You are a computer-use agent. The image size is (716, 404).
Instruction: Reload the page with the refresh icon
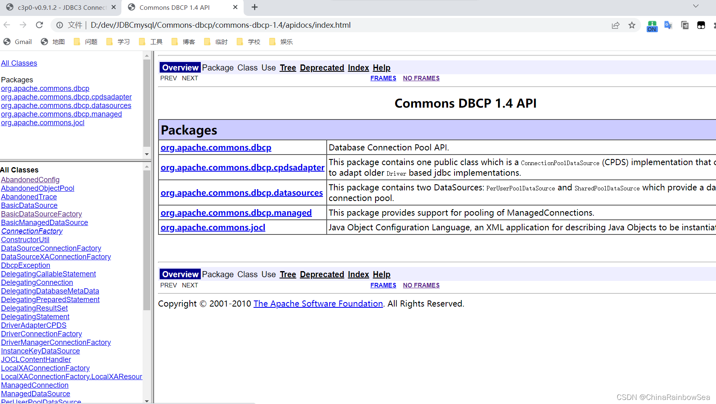(40, 25)
